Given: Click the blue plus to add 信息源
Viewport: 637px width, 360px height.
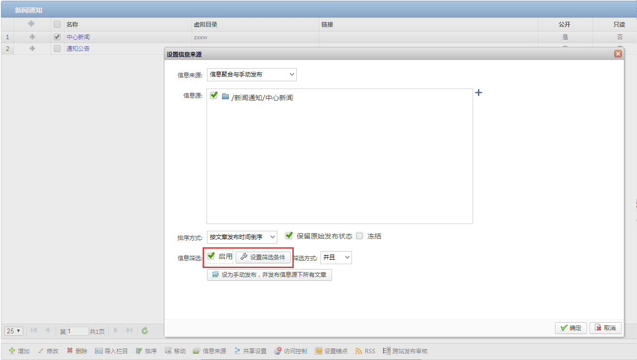Looking at the screenshot, I should [478, 93].
